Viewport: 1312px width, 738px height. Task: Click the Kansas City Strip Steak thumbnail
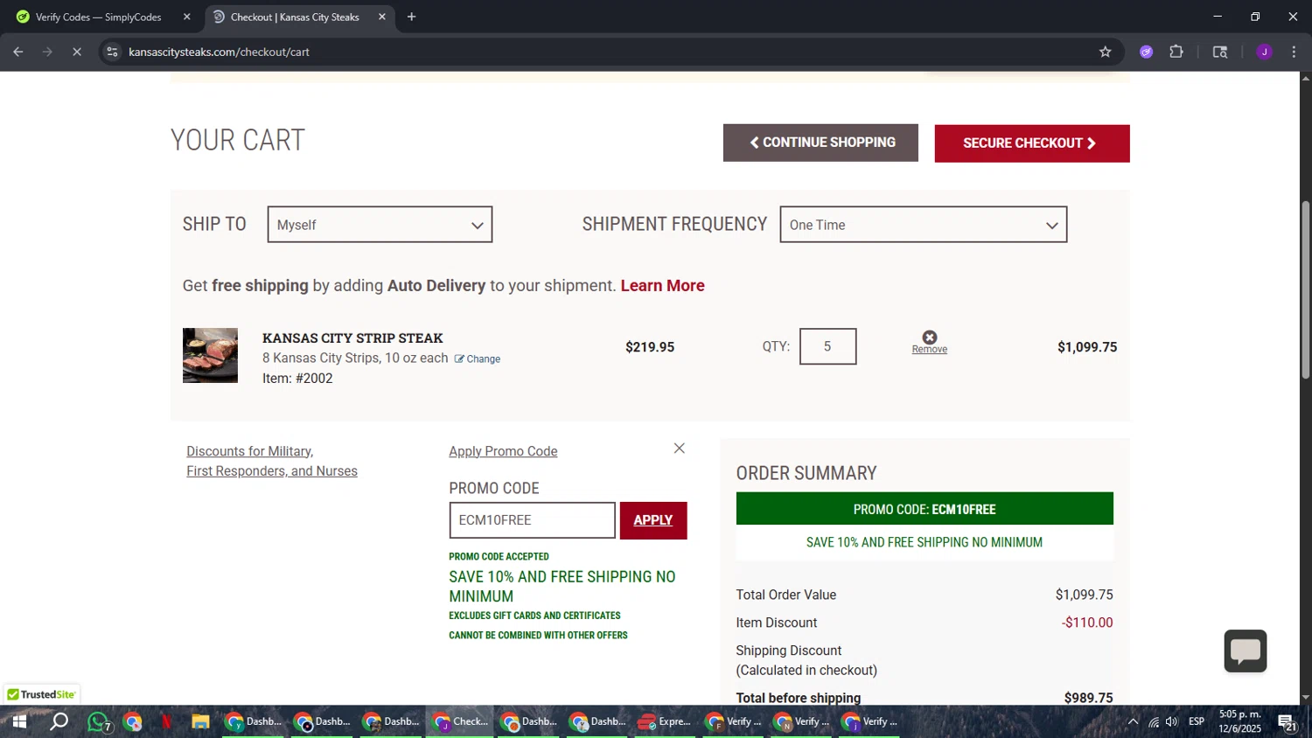point(210,355)
